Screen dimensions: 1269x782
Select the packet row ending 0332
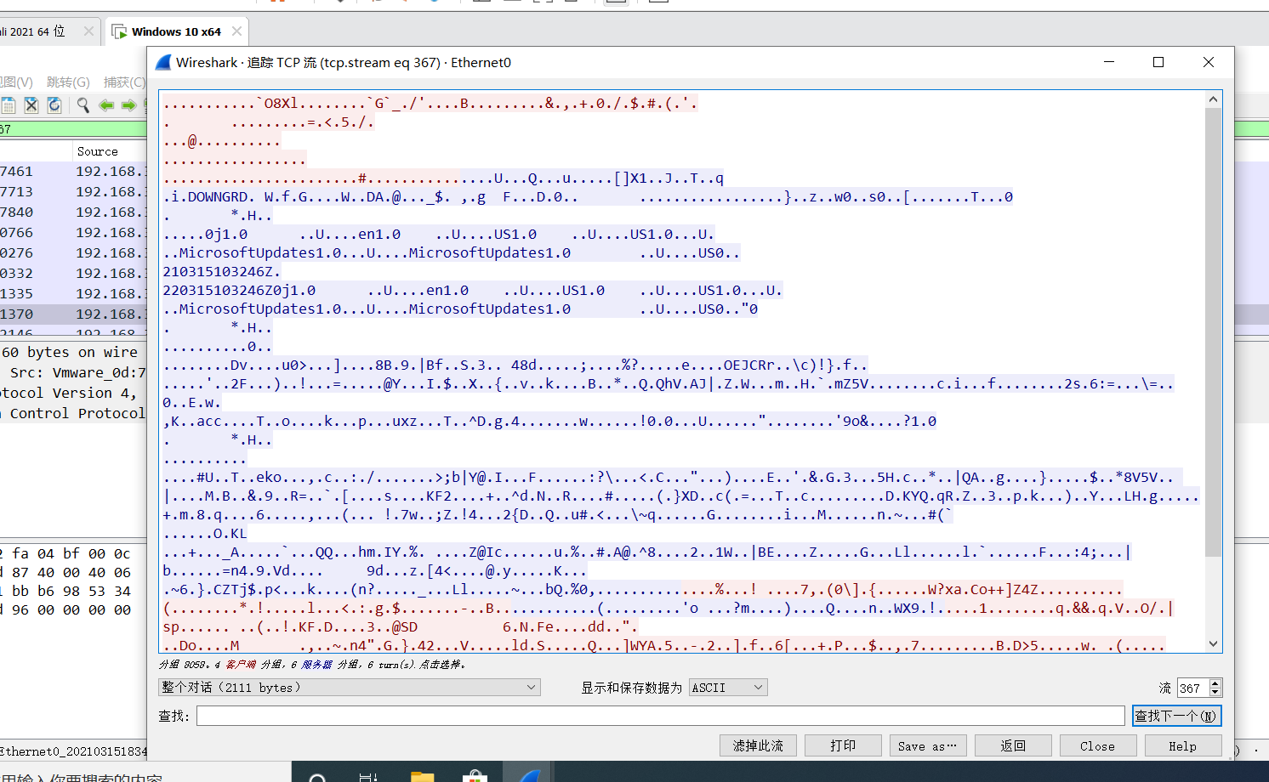(x=73, y=274)
